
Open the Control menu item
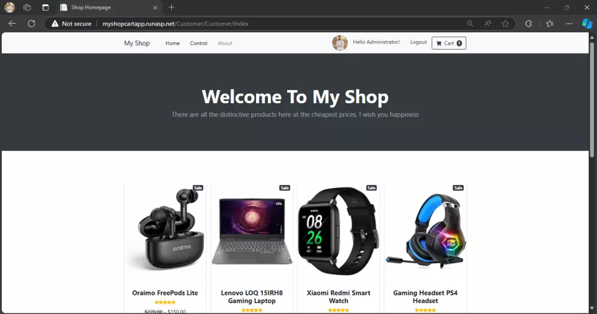pos(199,44)
